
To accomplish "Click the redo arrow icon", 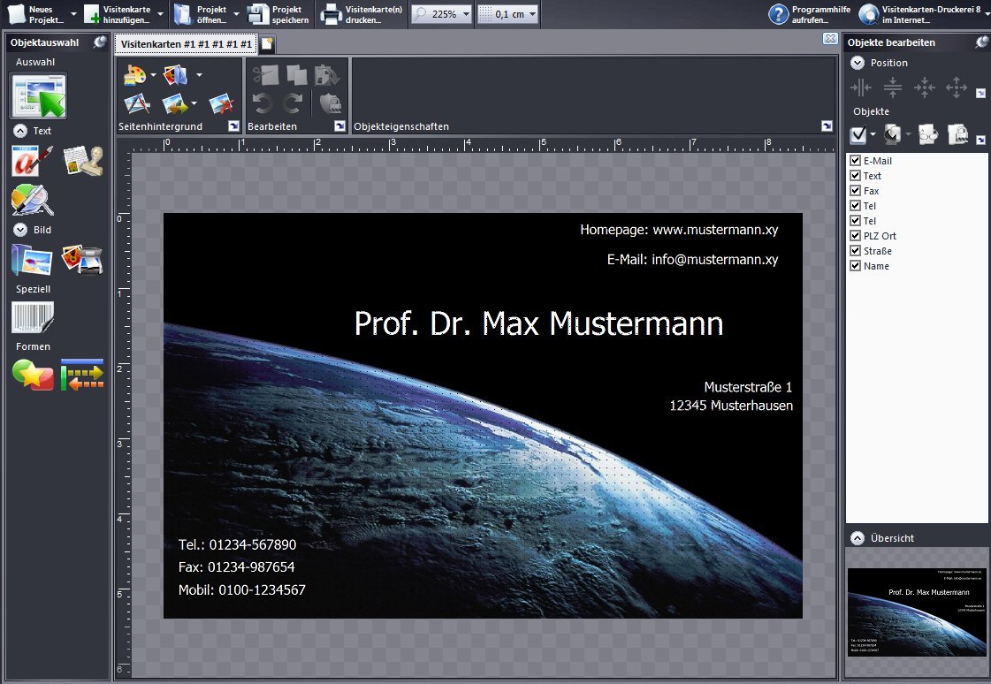I will 293,103.
